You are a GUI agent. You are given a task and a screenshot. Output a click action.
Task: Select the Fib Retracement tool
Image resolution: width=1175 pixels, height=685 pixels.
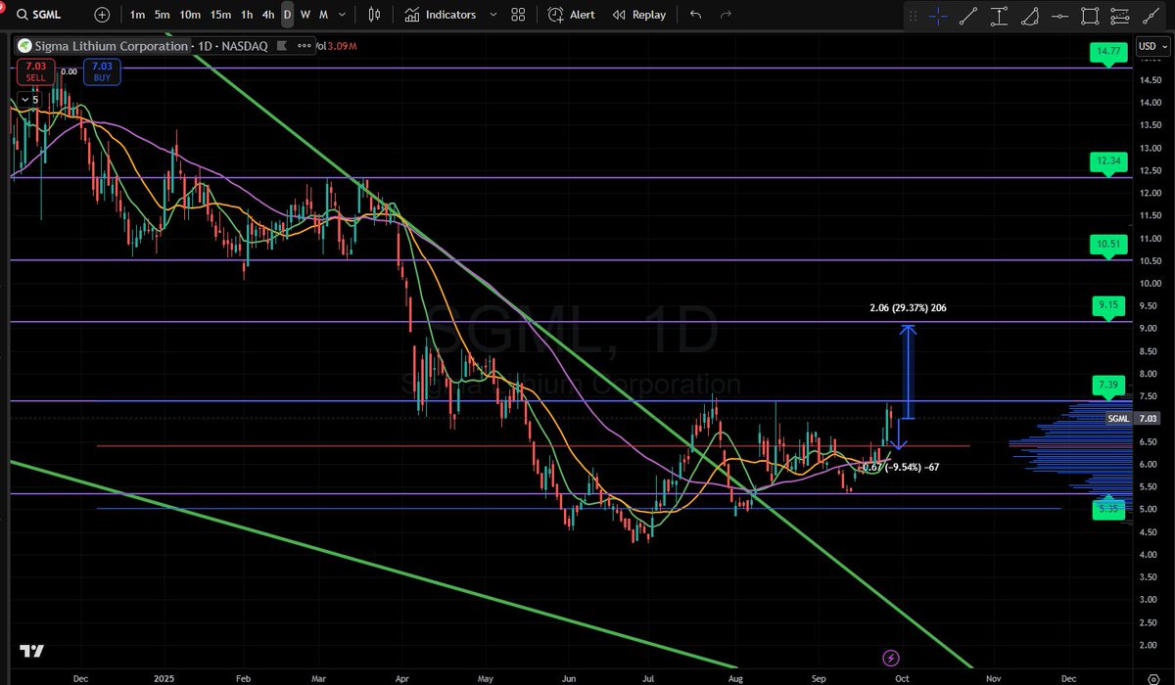click(1119, 15)
